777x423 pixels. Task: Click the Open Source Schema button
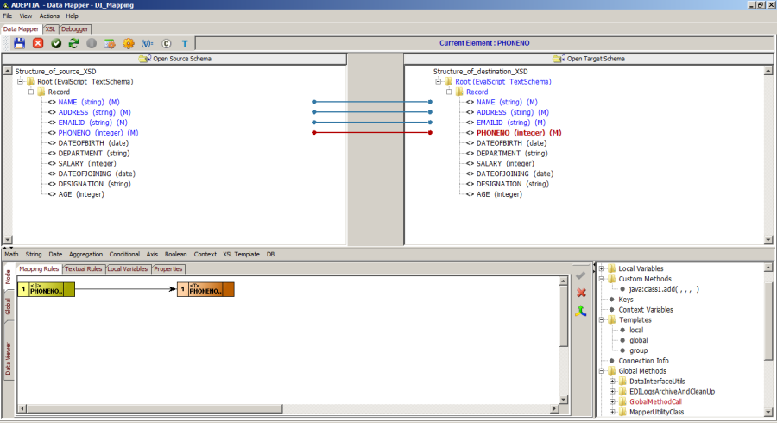174,59
